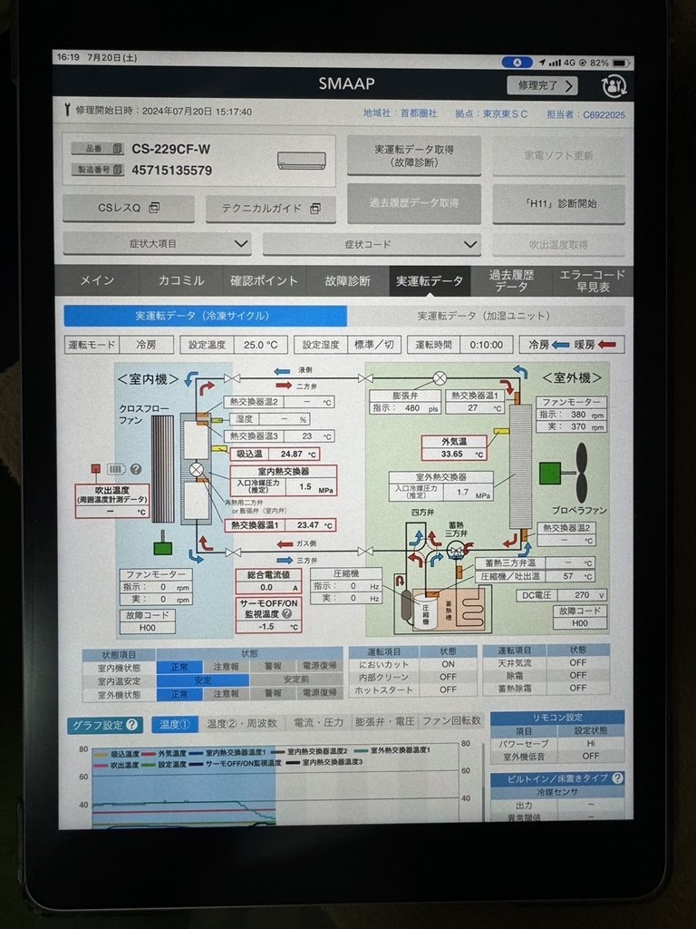The height and width of the screenshot is (929, 696).
Task: Tap the propeller fan icon
Action: [581, 472]
